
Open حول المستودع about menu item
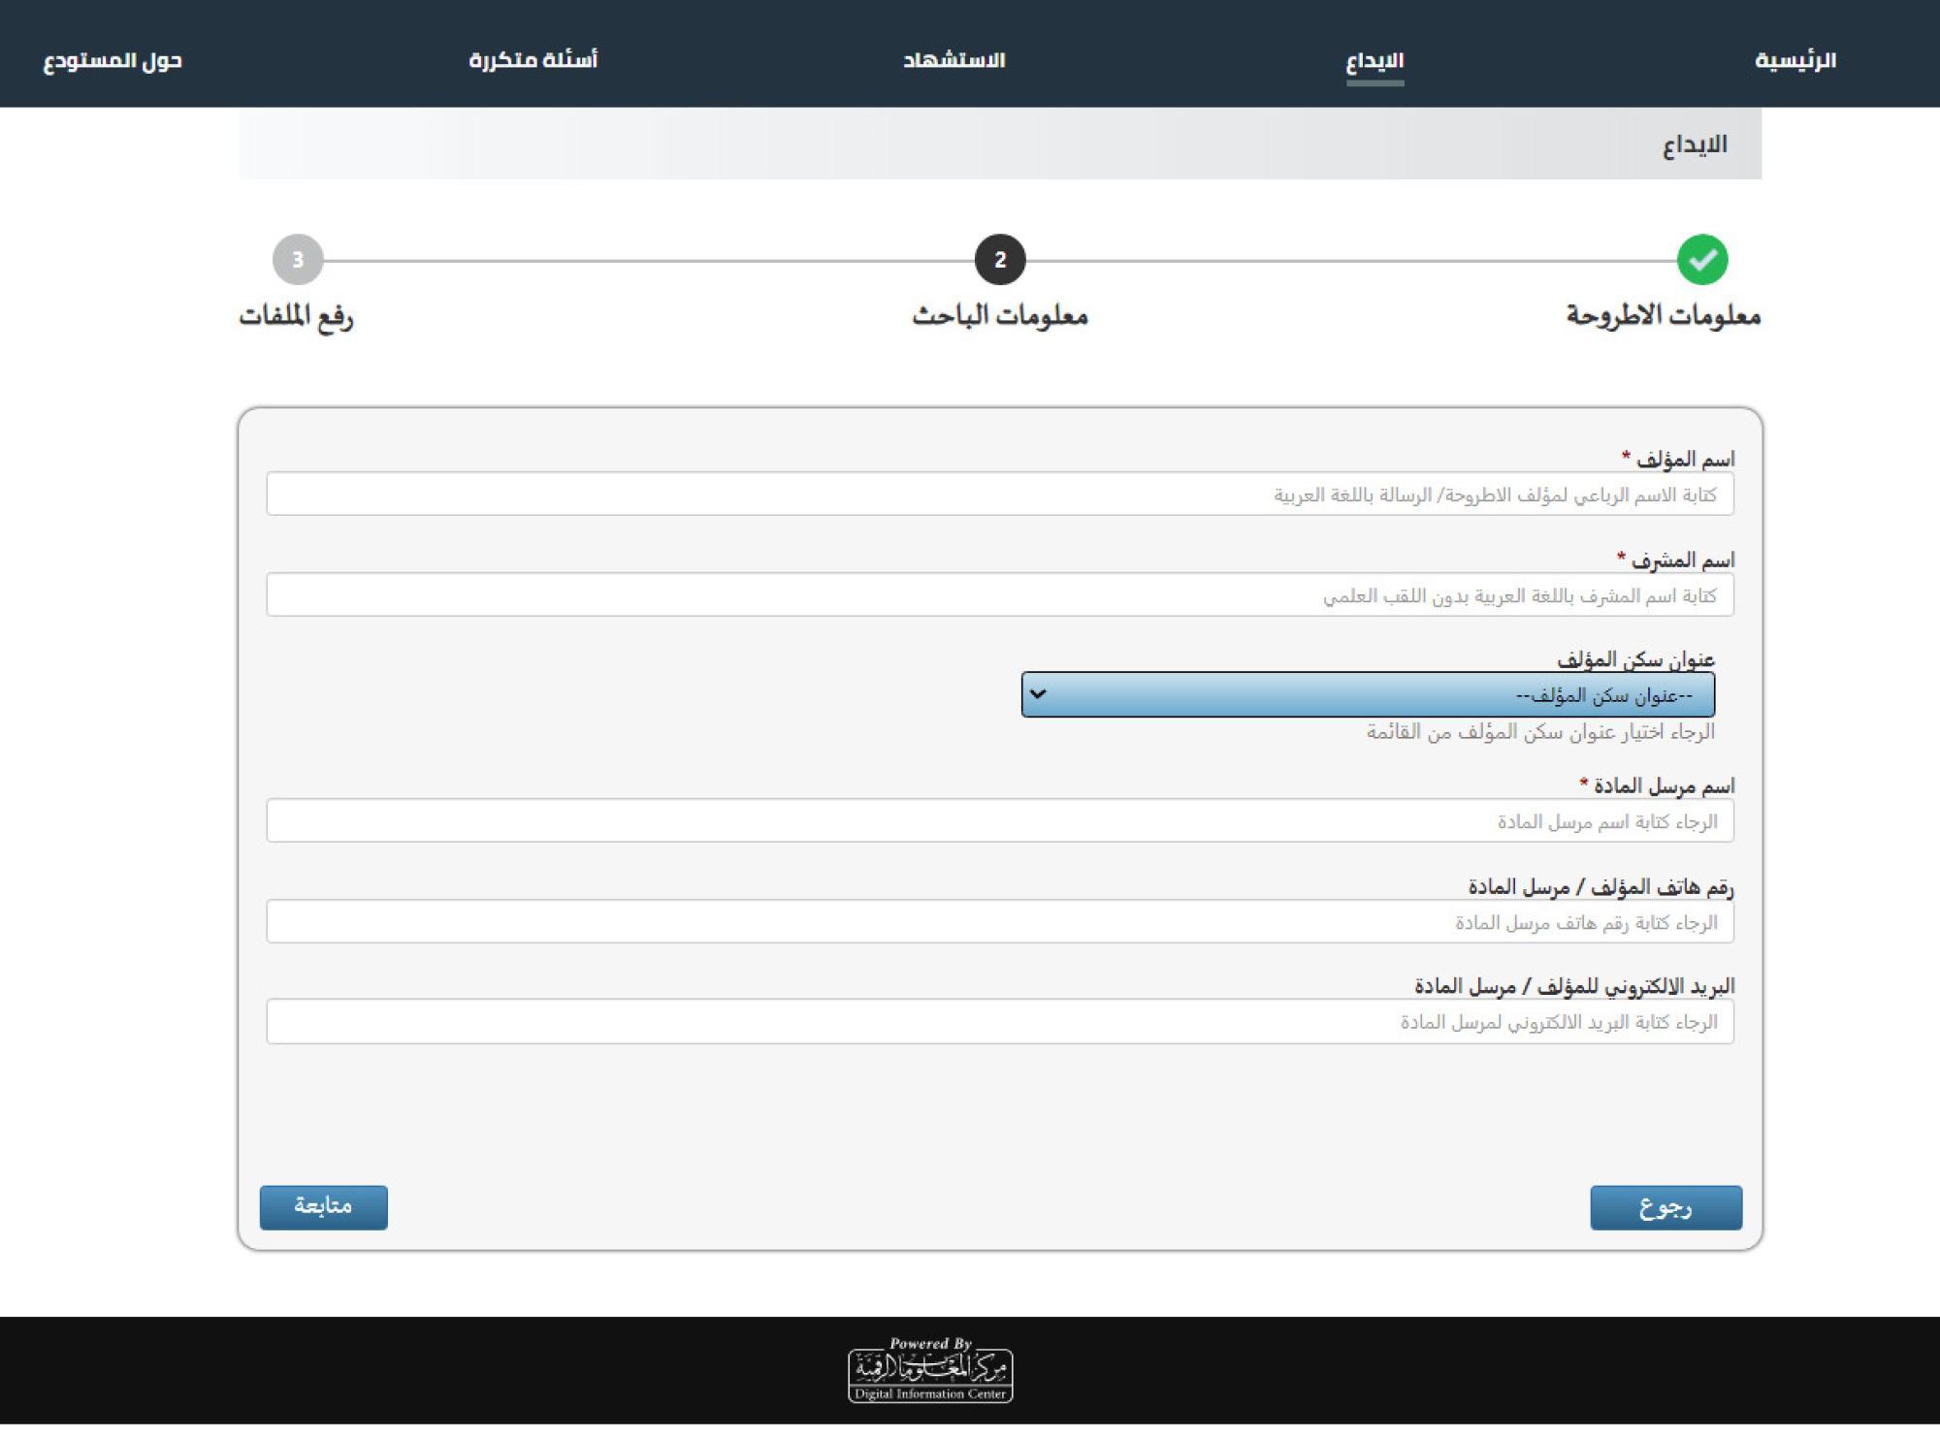113,60
